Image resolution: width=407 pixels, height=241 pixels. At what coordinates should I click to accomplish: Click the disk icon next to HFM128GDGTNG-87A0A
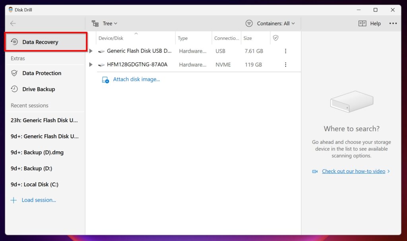101,64
